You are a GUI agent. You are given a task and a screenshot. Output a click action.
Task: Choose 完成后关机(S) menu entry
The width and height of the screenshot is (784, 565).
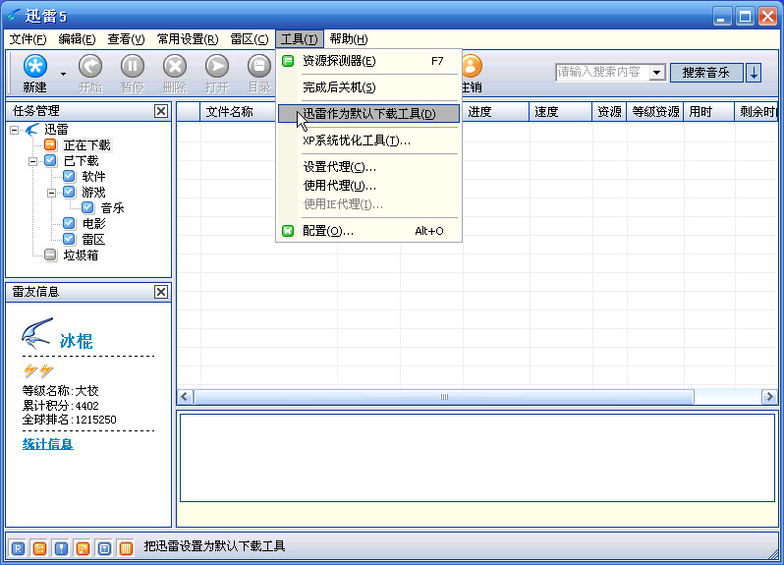pyautogui.click(x=368, y=87)
